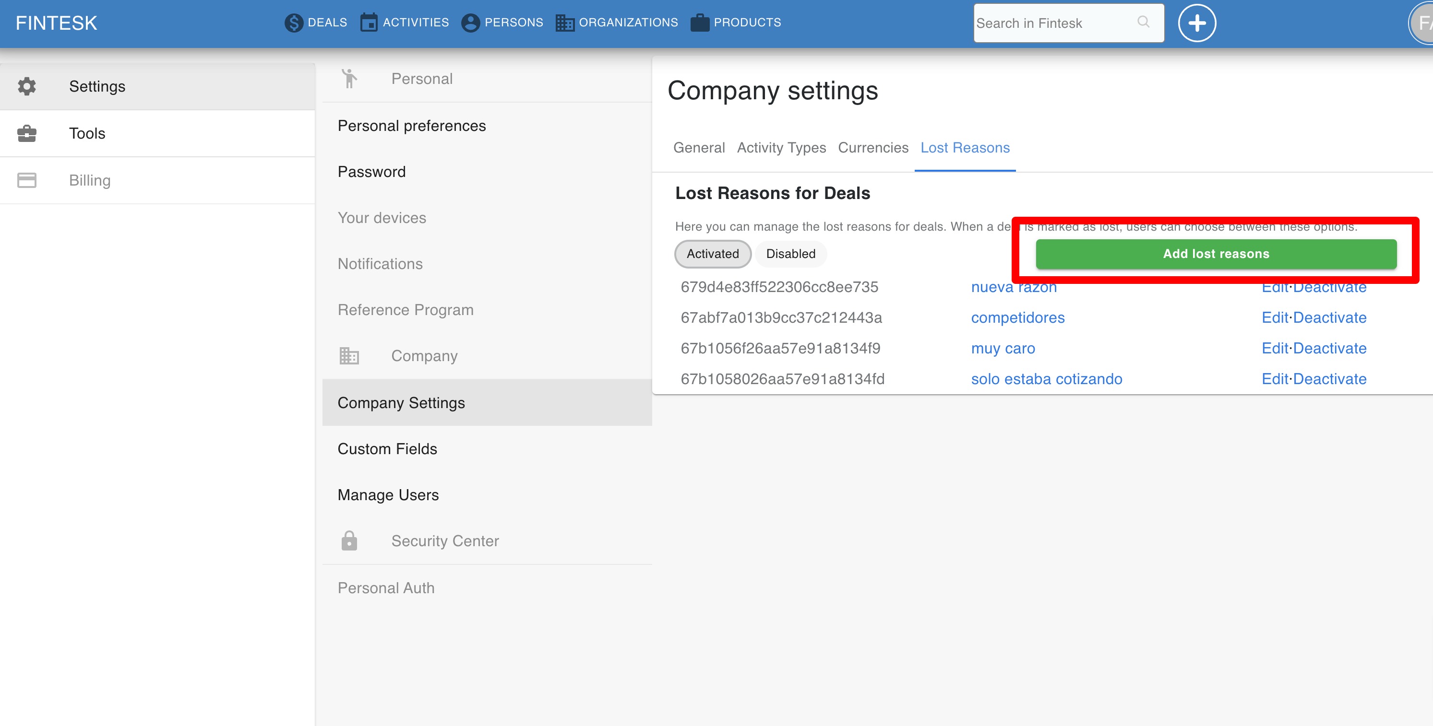Select the Lost Reasons tab
The width and height of the screenshot is (1433, 726).
point(965,147)
